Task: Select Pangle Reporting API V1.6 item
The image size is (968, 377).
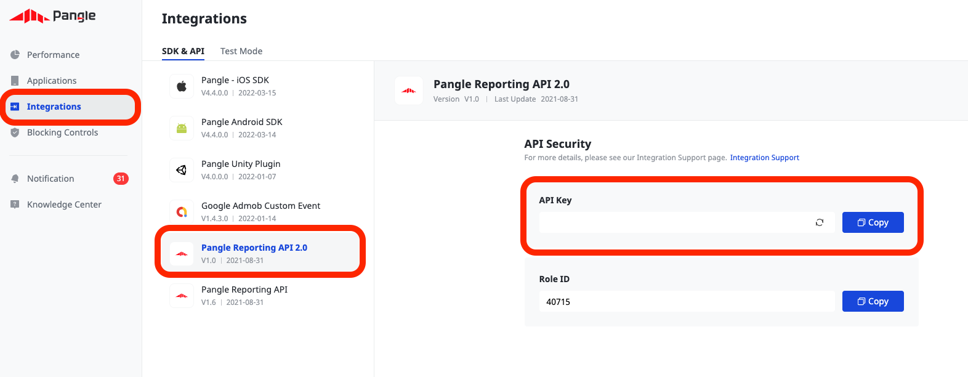Action: click(x=244, y=295)
